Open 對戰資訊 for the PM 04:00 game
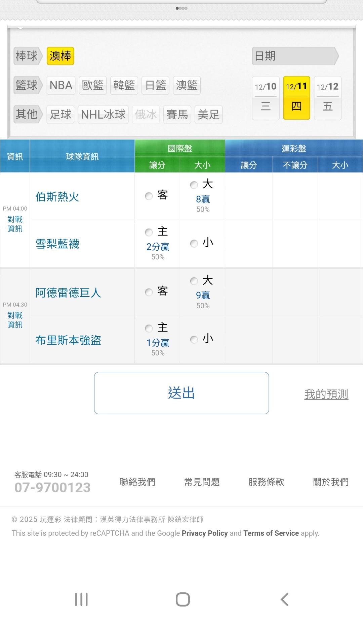This screenshot has width=363, height=620. 15,224
